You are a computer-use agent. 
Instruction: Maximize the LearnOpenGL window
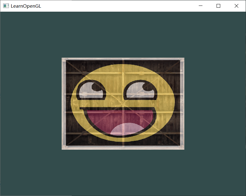click(218, 6)
